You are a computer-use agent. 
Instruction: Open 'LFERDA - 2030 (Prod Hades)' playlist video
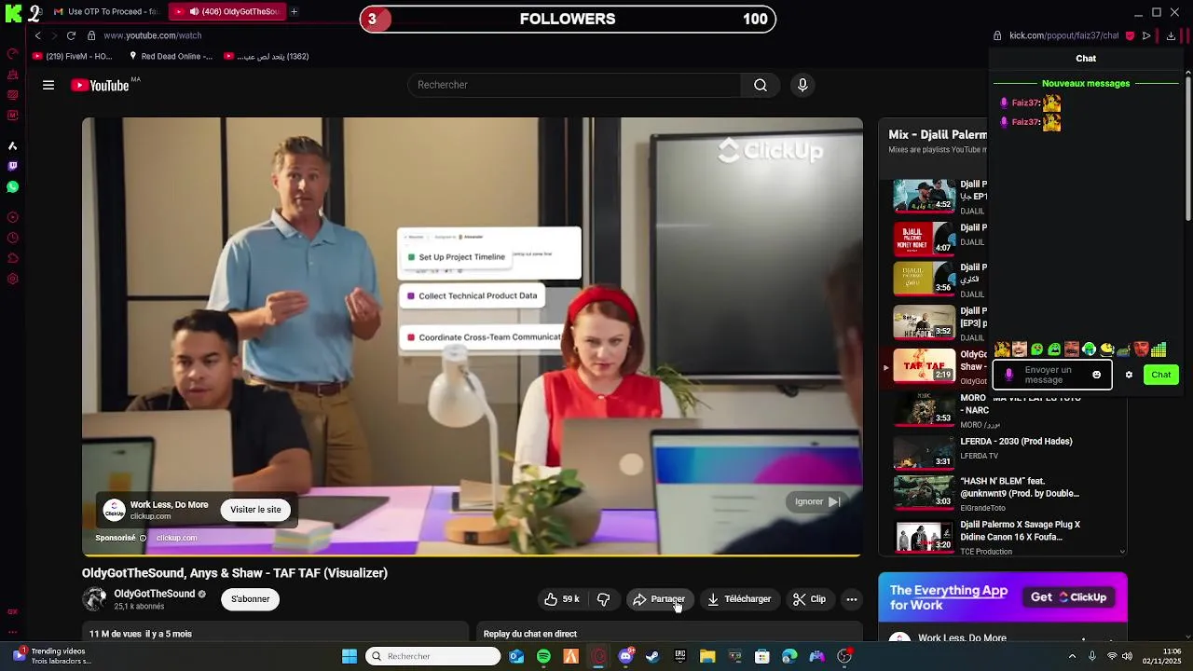(1016, 441)
